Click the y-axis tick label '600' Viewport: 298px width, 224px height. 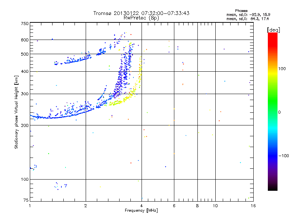point(25,40)
